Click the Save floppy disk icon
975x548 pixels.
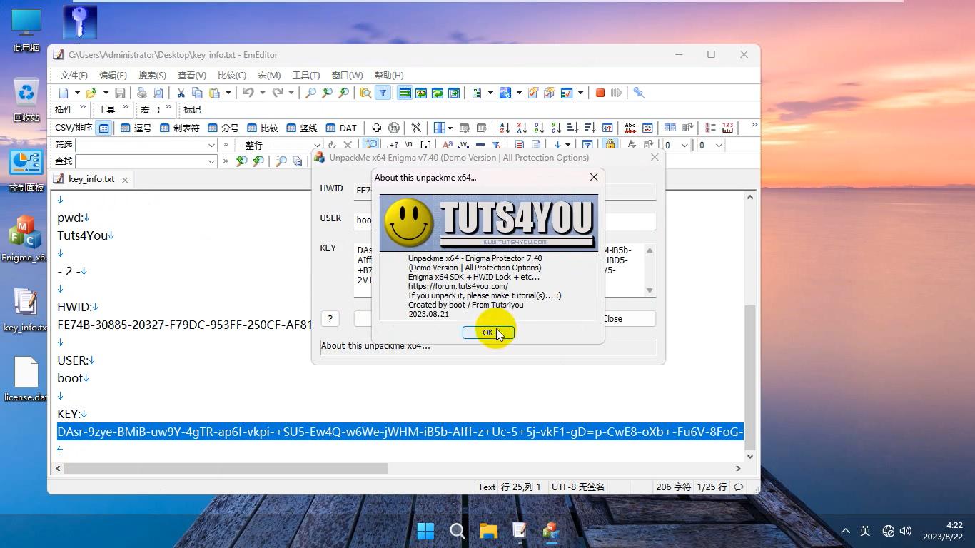point(120,93)
